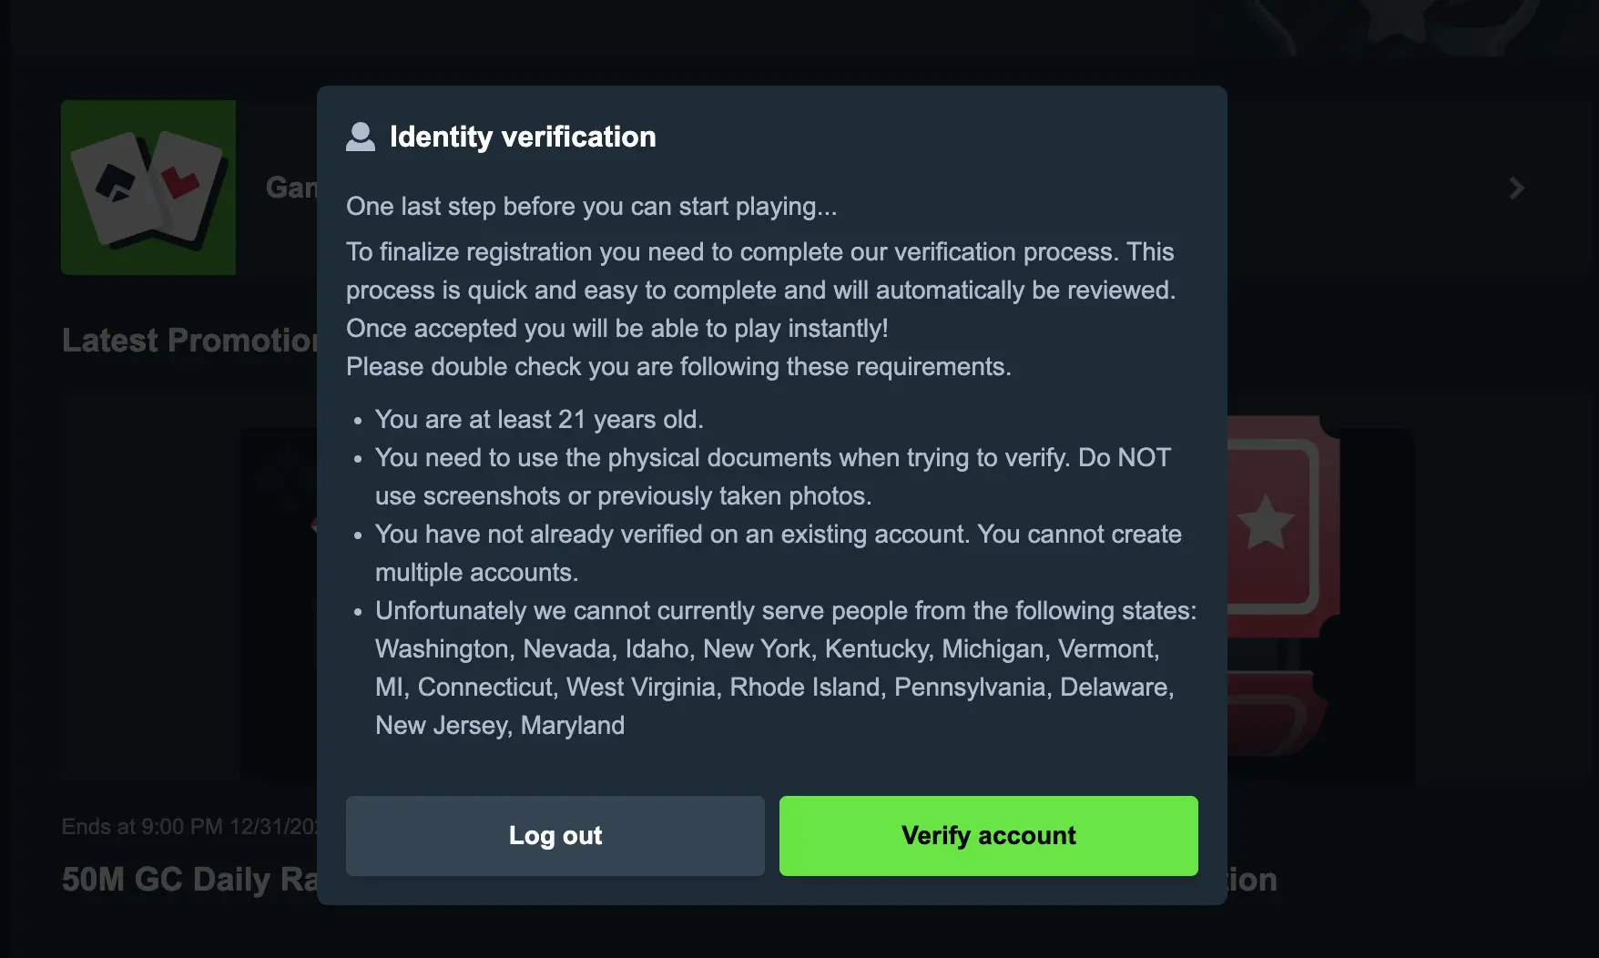Click the Ends at 9:00 PM countdown text
Image resolution: width=1599 pixels, height=958 pixels.
click(182, 827)
